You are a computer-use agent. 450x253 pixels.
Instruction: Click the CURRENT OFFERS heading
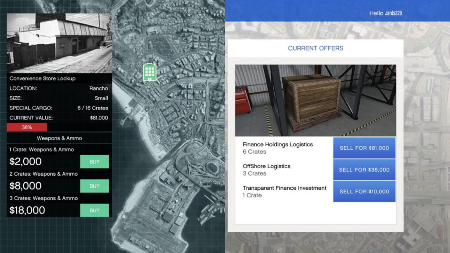click(316, 48)
